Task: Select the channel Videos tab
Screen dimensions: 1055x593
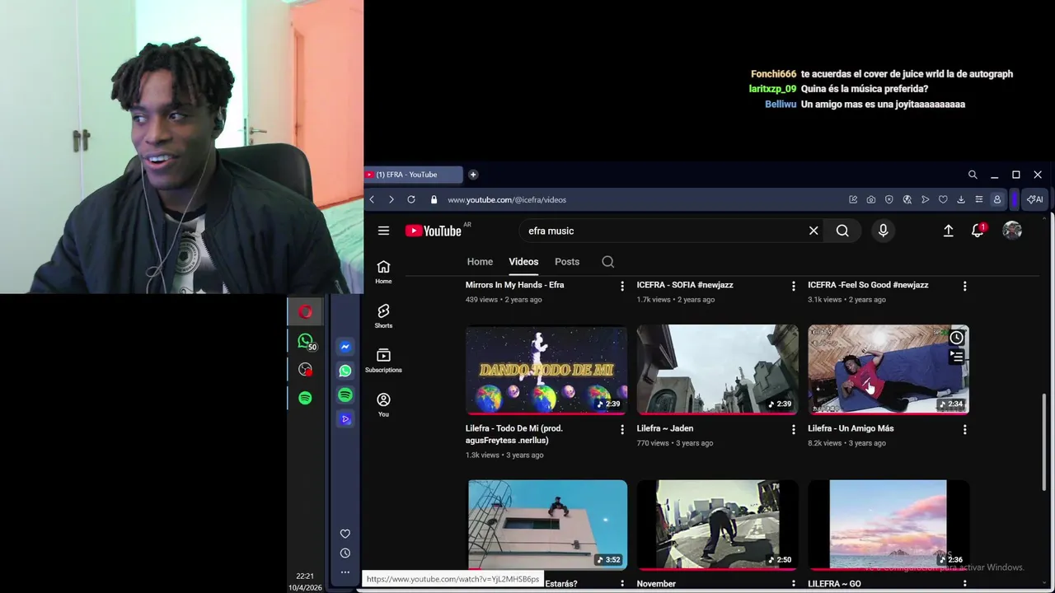Action: pos(523,262)
